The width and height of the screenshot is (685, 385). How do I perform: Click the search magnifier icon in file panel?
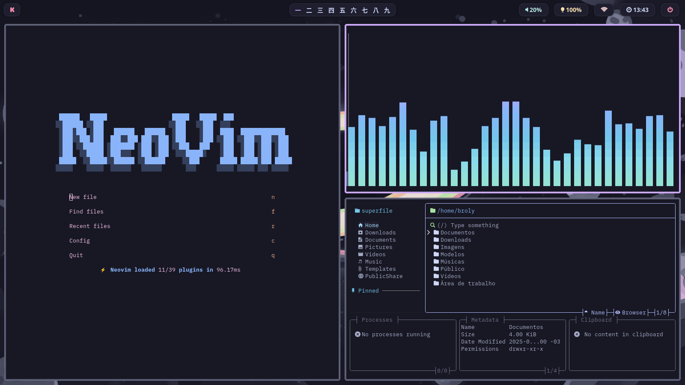(432, 225)
